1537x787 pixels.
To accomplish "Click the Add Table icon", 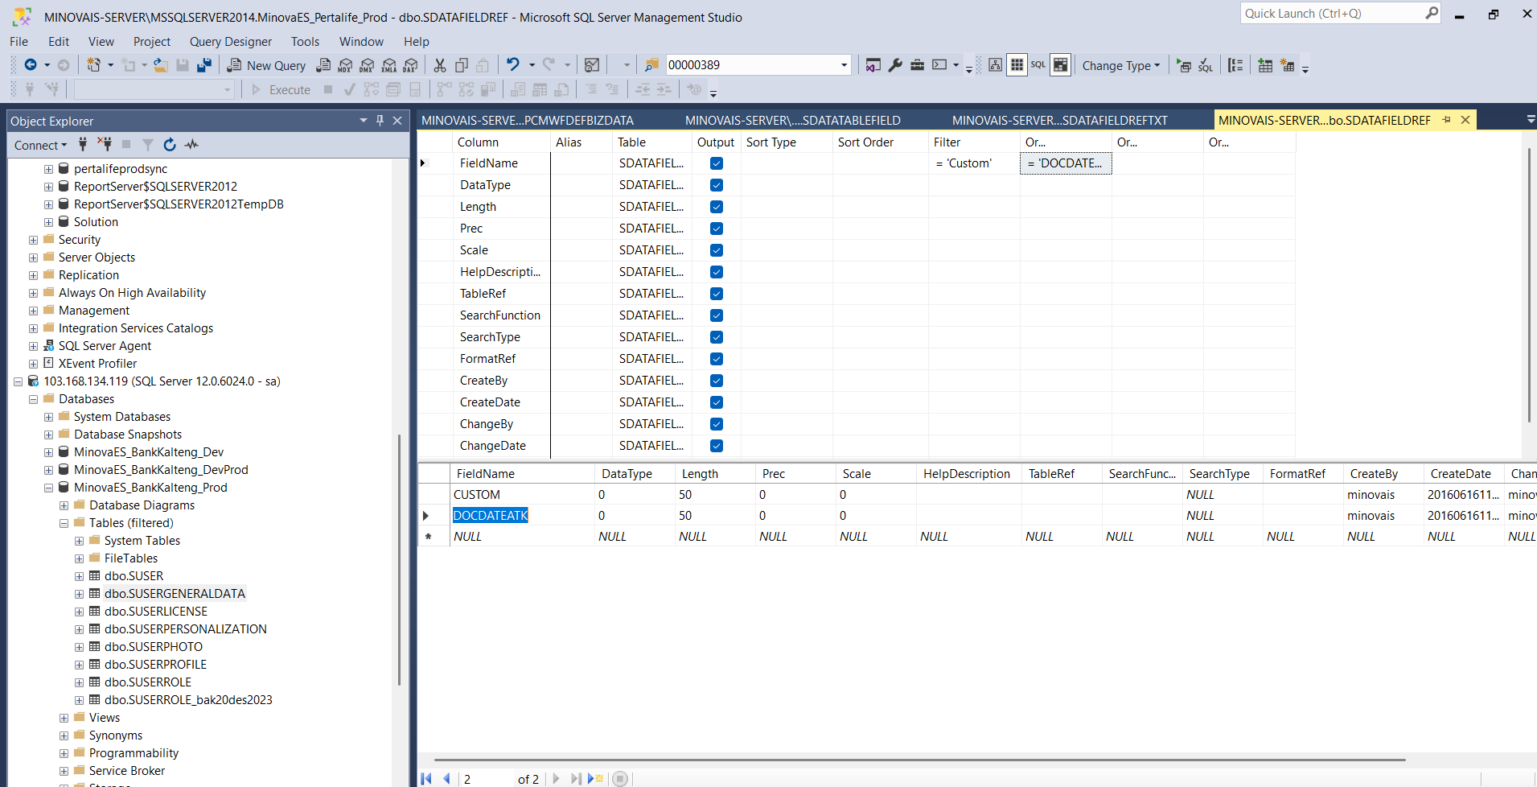I will 1265,65.
